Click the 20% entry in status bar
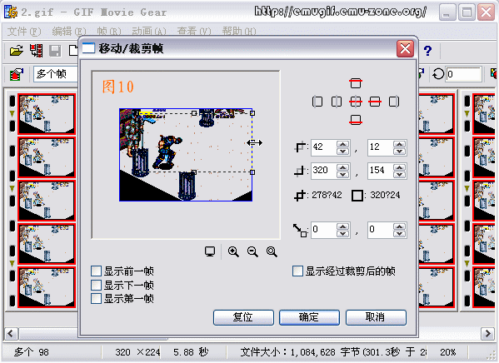Image resolution: width=499 pixels, height=363 pixels. click(x=447, y=352)
